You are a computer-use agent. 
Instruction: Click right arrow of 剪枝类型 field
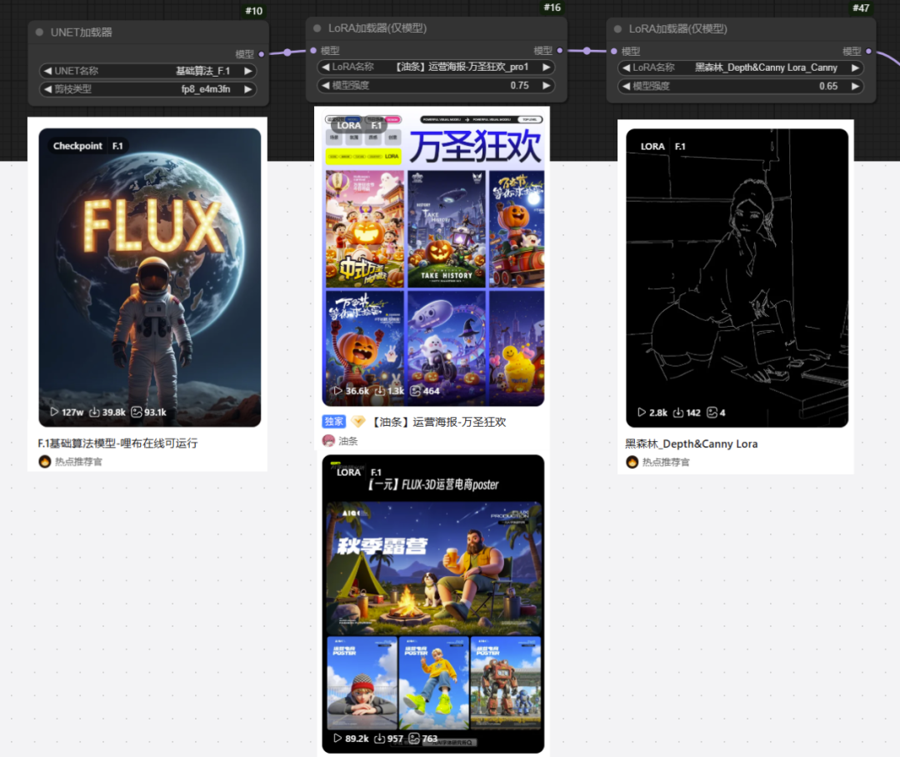pyautogui.click(x=248, y=89)
